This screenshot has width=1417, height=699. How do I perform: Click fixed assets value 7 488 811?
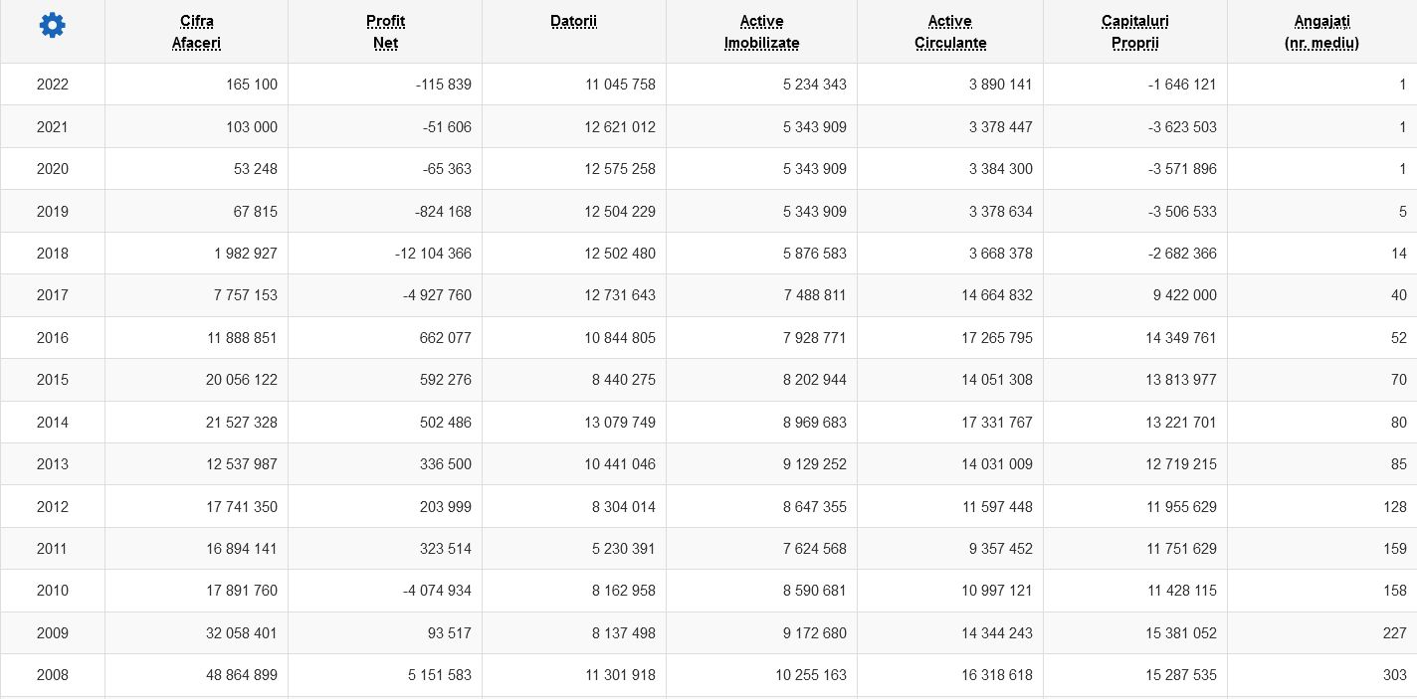[x=815, y=295]
